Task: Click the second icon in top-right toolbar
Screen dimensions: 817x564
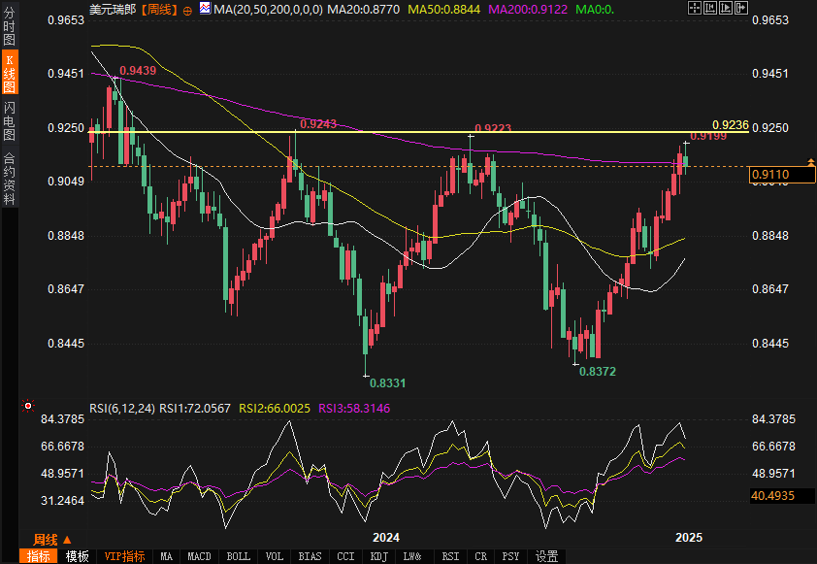Action: pyautogui.click(x=708, y=8)
